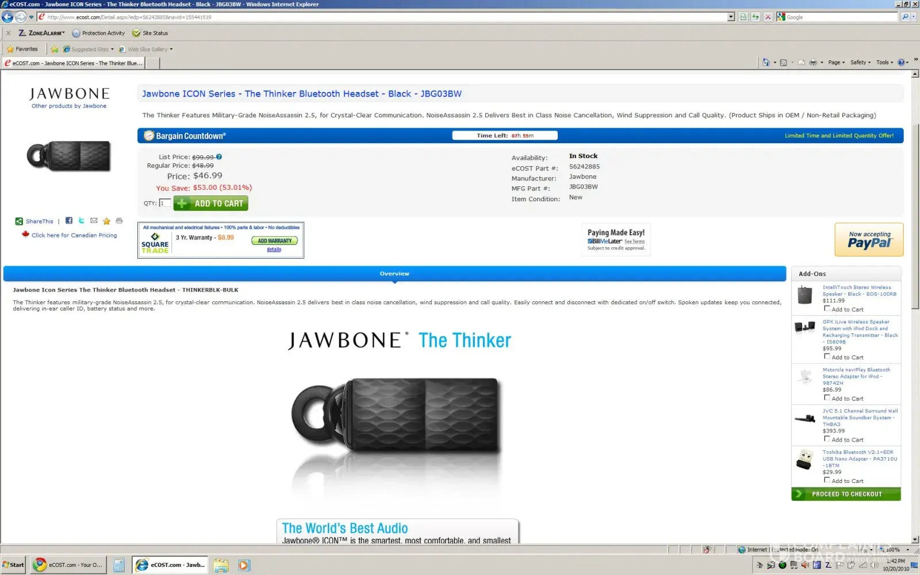Image resolution: width=920 pixels, height=575 pixels.
Task: Click the ShareThis text link
Action: 39,221
